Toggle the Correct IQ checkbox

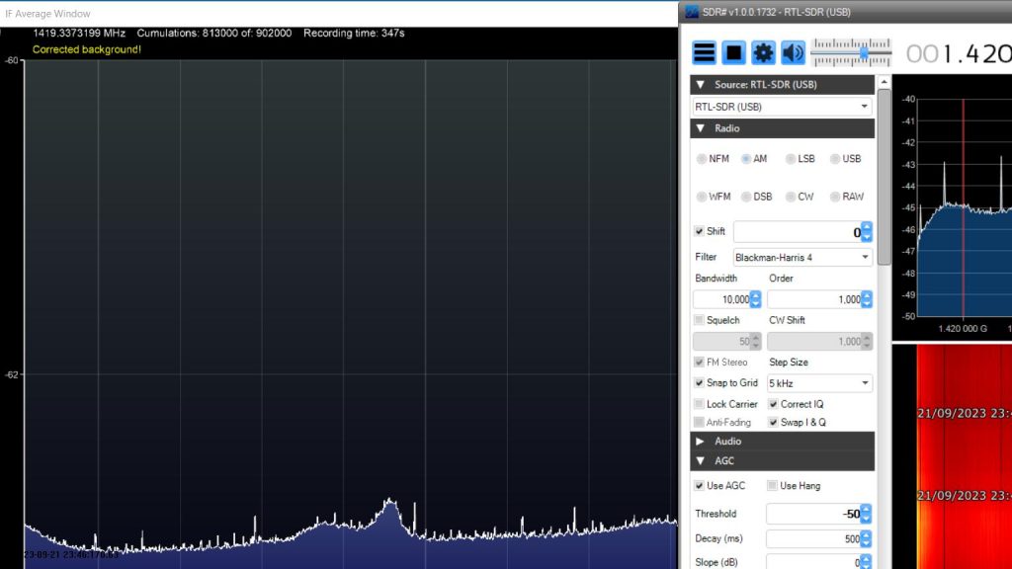click(773, 404)
